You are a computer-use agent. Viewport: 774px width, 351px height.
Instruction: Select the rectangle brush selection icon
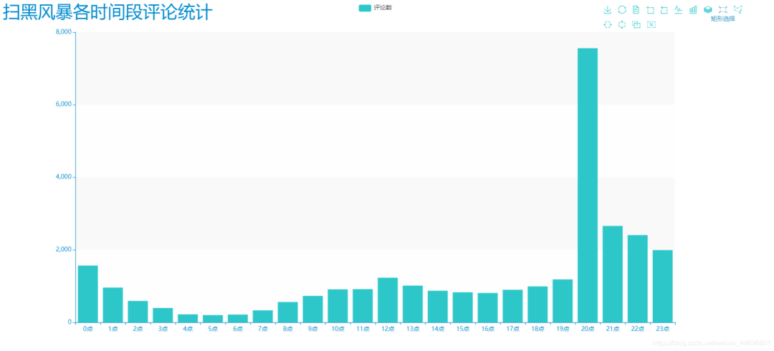point(722,9)
